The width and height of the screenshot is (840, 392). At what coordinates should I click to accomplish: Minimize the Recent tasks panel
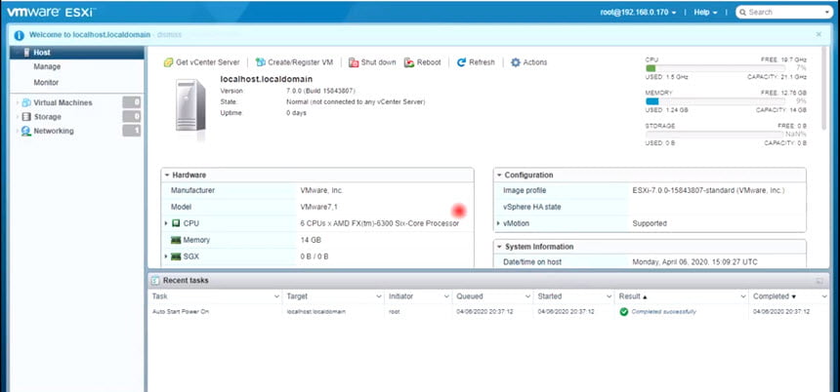tap(819, 281)
